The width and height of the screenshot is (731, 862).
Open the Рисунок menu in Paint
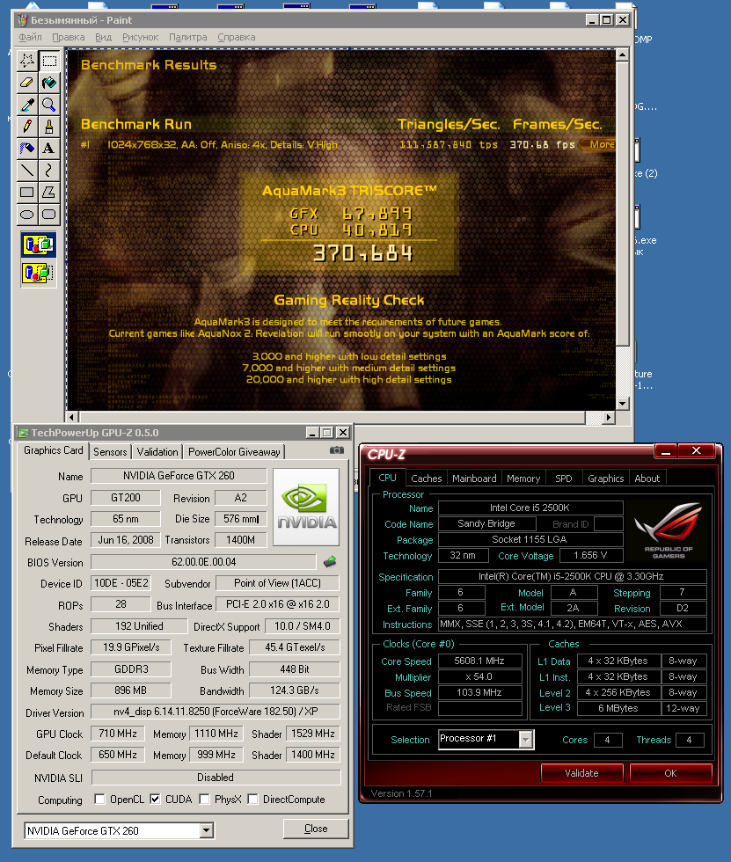(140, 37)
